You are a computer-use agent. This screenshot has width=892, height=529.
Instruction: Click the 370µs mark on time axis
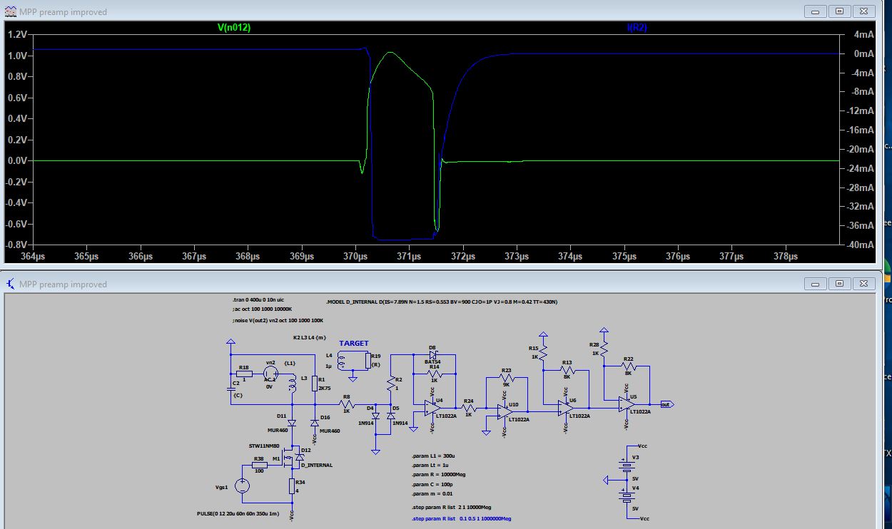coord(356,256)
